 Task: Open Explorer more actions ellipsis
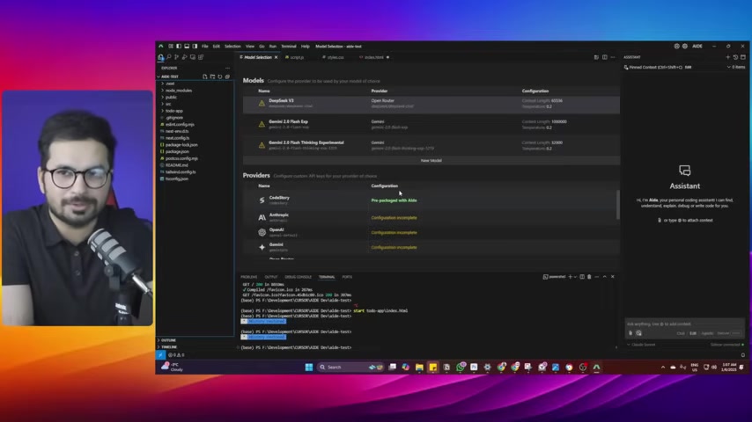pyautogui.click(x=228, y=68)
